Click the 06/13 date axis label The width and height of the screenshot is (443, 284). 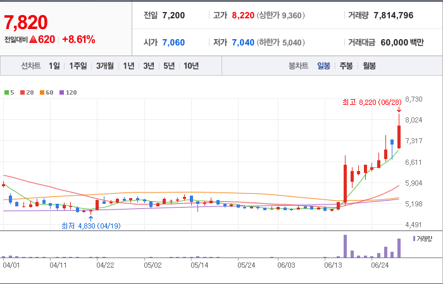333,265
